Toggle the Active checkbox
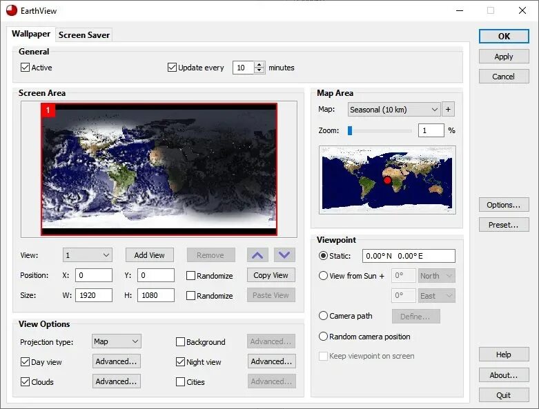Image resolution: width=539 pixels, height=409 pixels. 25,68
